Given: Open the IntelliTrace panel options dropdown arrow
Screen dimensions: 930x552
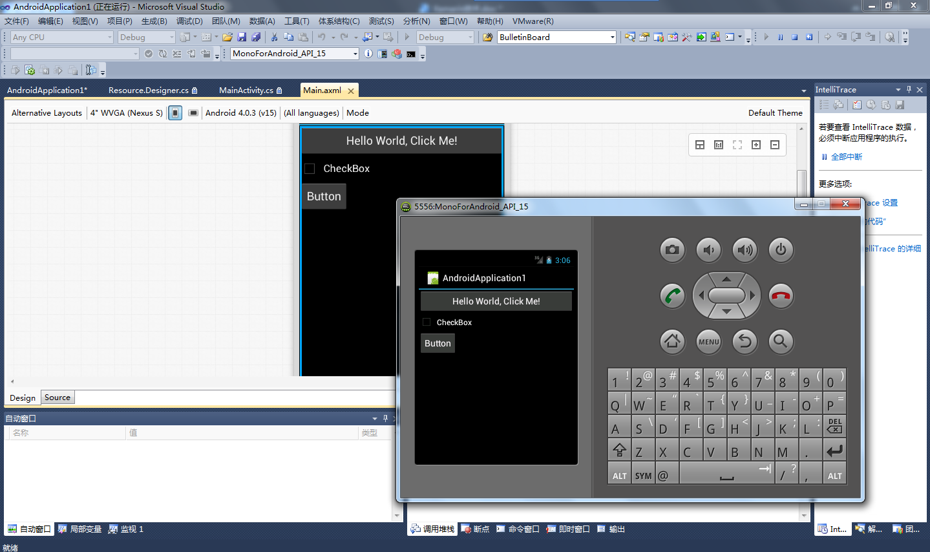Looking at the screenshot, I should point(898,90).
